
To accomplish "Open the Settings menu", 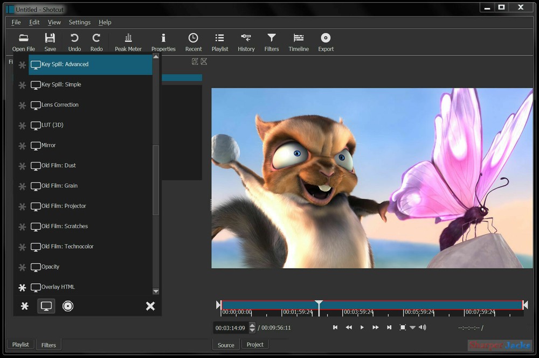I will (79, 22).
